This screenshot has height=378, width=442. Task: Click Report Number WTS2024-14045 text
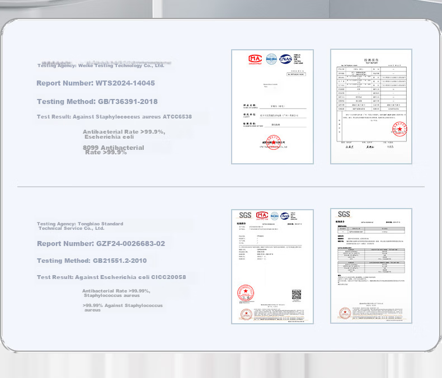tap(96, 83)
